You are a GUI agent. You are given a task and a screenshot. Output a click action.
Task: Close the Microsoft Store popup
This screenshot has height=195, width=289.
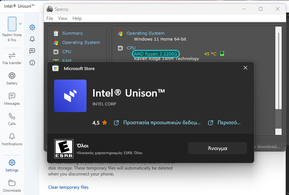pos(245,68)
